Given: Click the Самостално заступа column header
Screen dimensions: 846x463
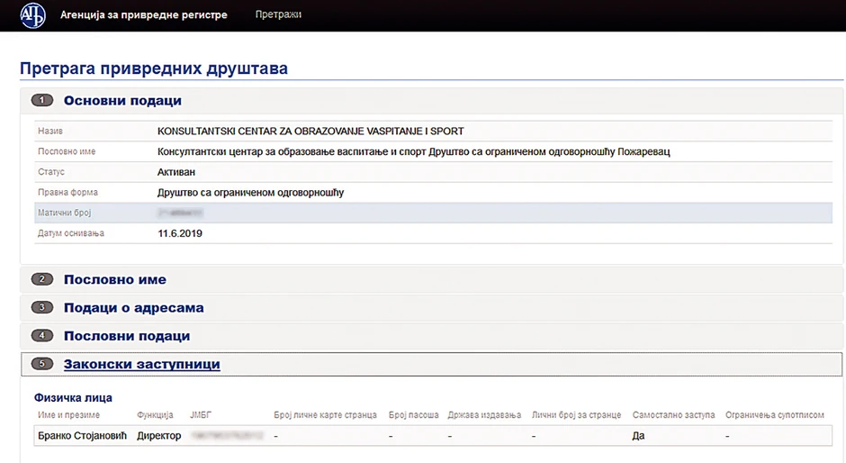Looking at the screenshot, I should [x=673, y=415].
